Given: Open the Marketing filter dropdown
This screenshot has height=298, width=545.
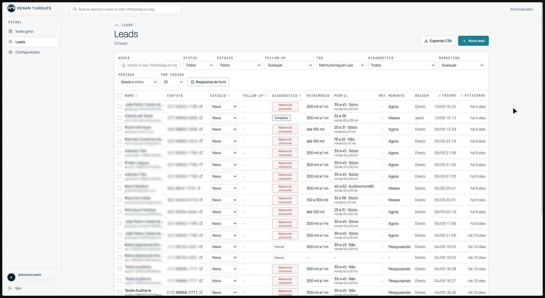Looking at the screenshot, I should [462, 65].
